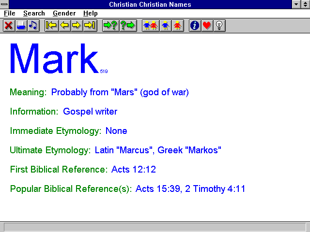Click the red heart favorites icon
The image size is (310, 232).
[x=207, y=26]
